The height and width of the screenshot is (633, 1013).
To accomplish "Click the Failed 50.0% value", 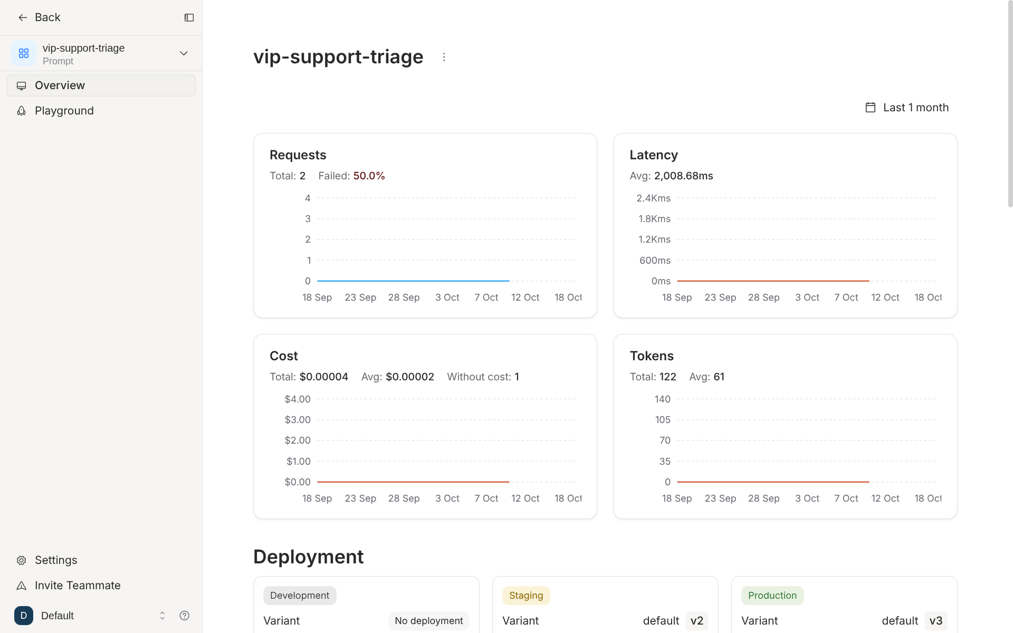I will (x=369, y=176).
